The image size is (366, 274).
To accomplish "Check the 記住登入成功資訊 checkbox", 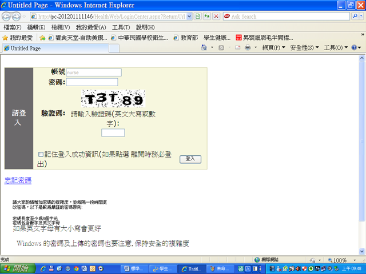I will (x=41, y=154).
